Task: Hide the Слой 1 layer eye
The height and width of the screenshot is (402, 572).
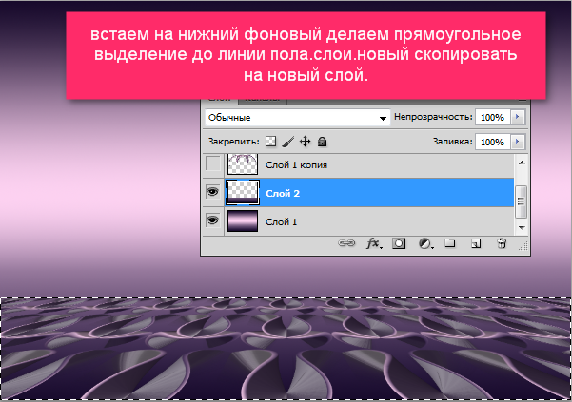Action: [x=213, y=220]
